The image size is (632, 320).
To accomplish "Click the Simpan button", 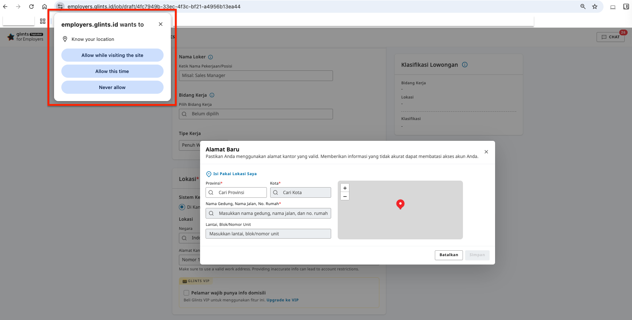I will click(x=477, y=255).
